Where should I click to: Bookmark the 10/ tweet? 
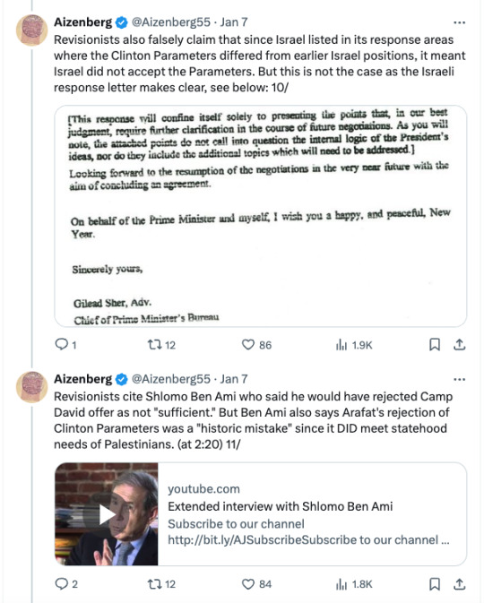(435, 345)
